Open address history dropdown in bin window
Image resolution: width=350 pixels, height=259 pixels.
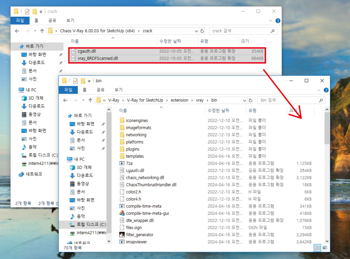(245, 100)
